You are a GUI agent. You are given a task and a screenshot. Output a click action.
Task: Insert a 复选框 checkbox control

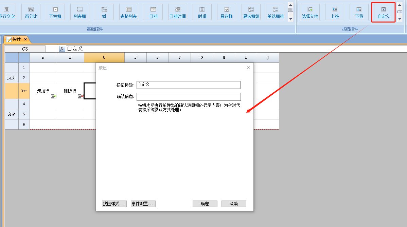227,12
